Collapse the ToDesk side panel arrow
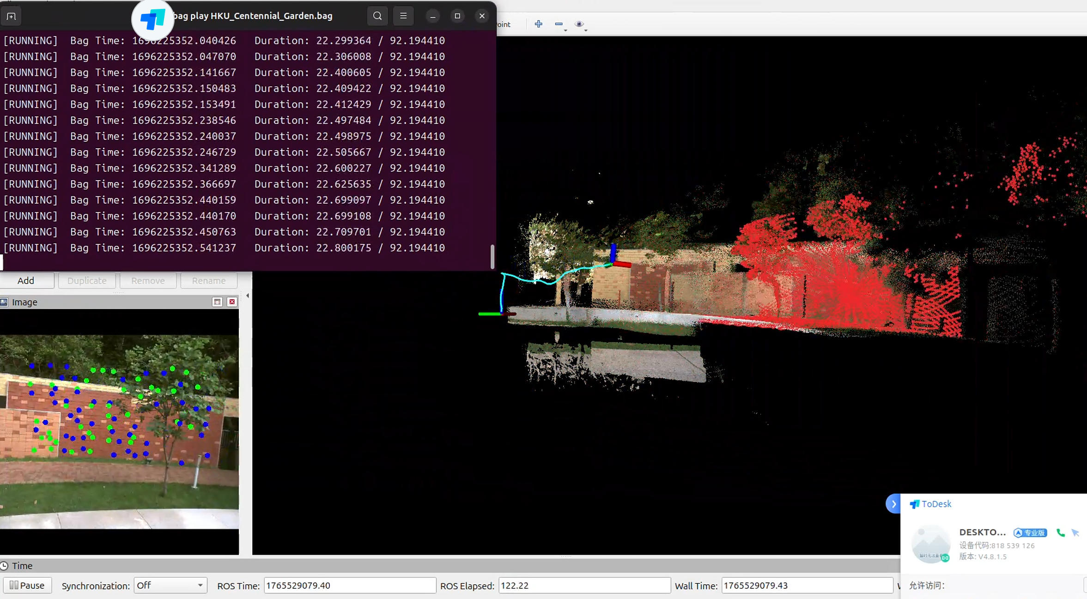Viewport: 1087px width, 599px height. coord(893,504)
